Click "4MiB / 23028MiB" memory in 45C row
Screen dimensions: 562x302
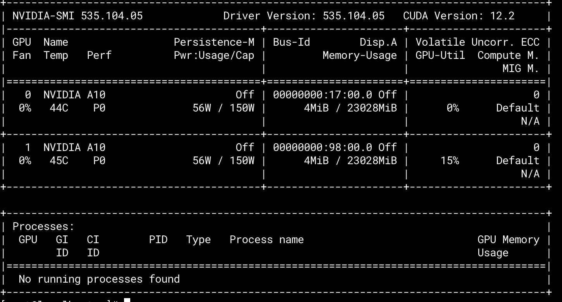coord(350,161)
